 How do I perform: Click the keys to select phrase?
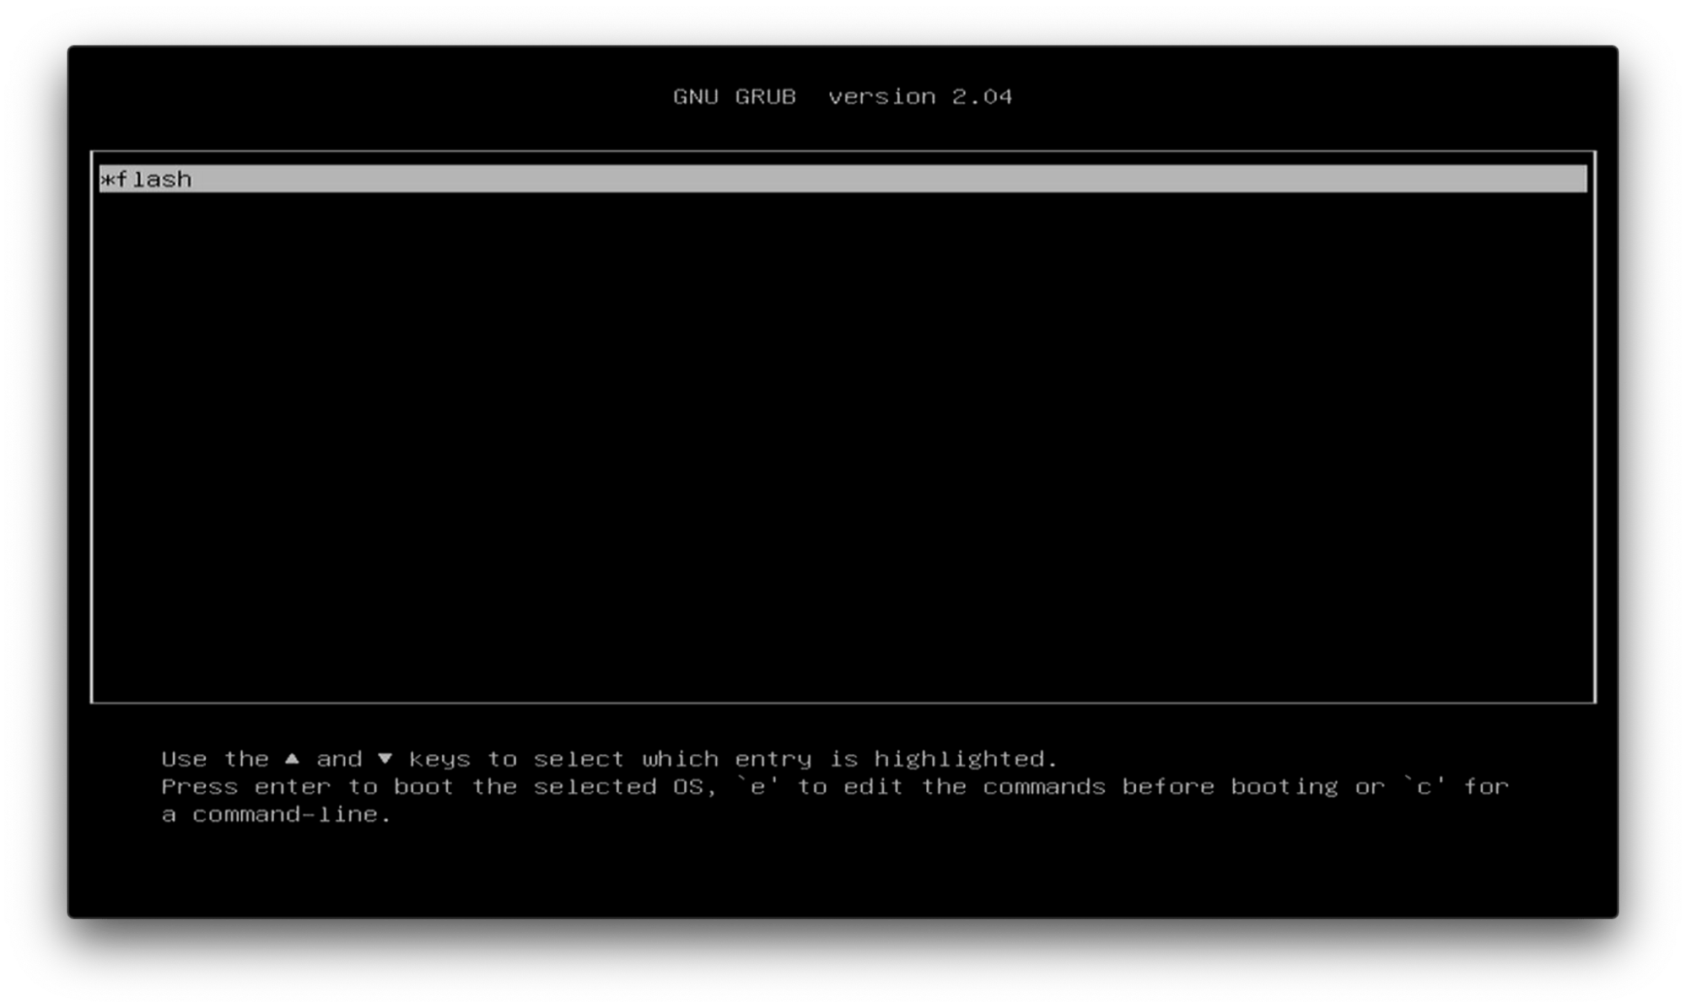tap(516, 758)
